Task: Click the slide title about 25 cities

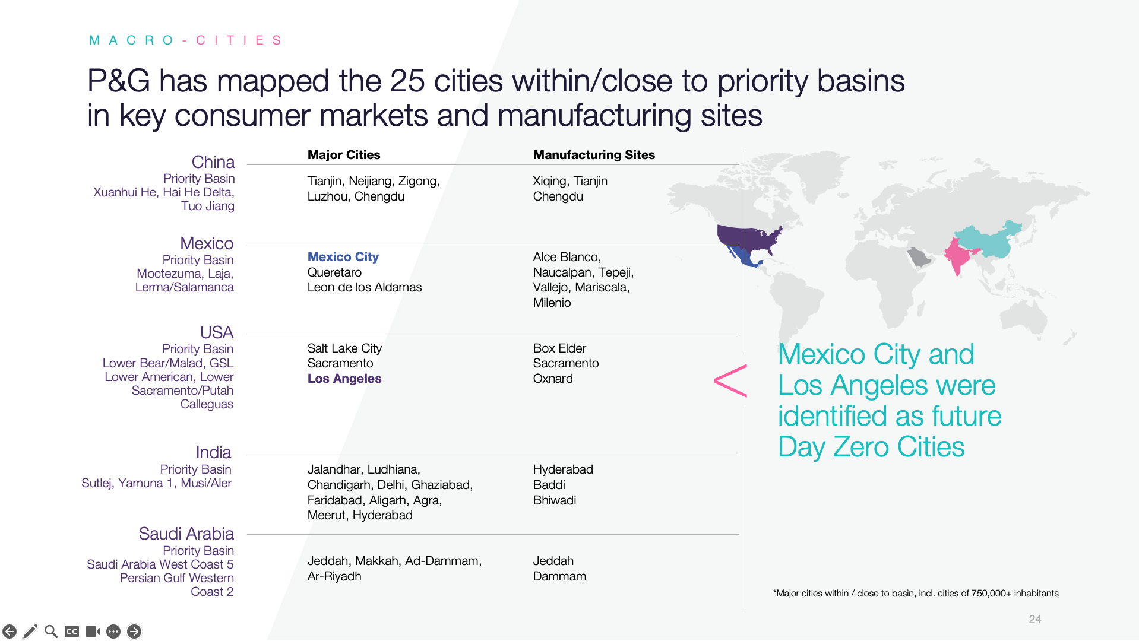Action: (496, 98)
